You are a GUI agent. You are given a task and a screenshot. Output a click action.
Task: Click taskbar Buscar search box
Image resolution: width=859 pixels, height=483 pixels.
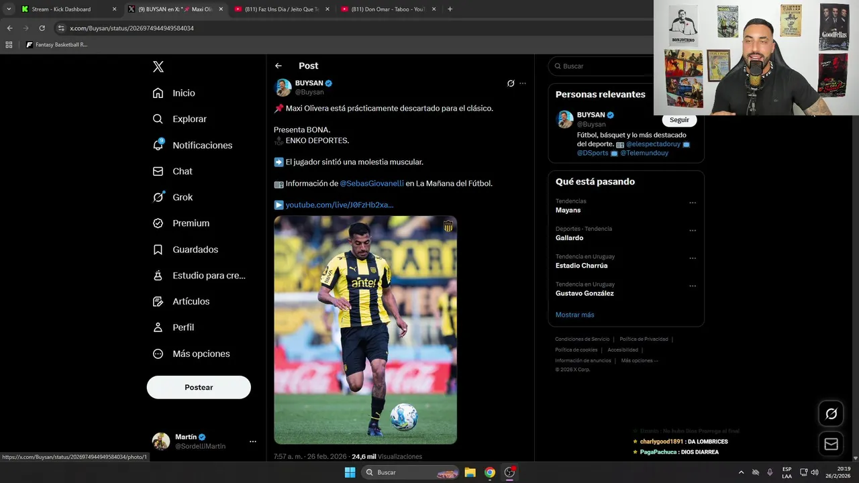click(x=410, y=472)
